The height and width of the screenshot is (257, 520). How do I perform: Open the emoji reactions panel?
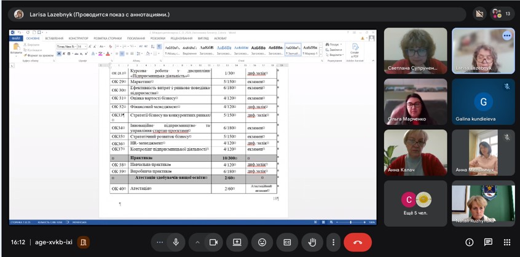point(262,242)
